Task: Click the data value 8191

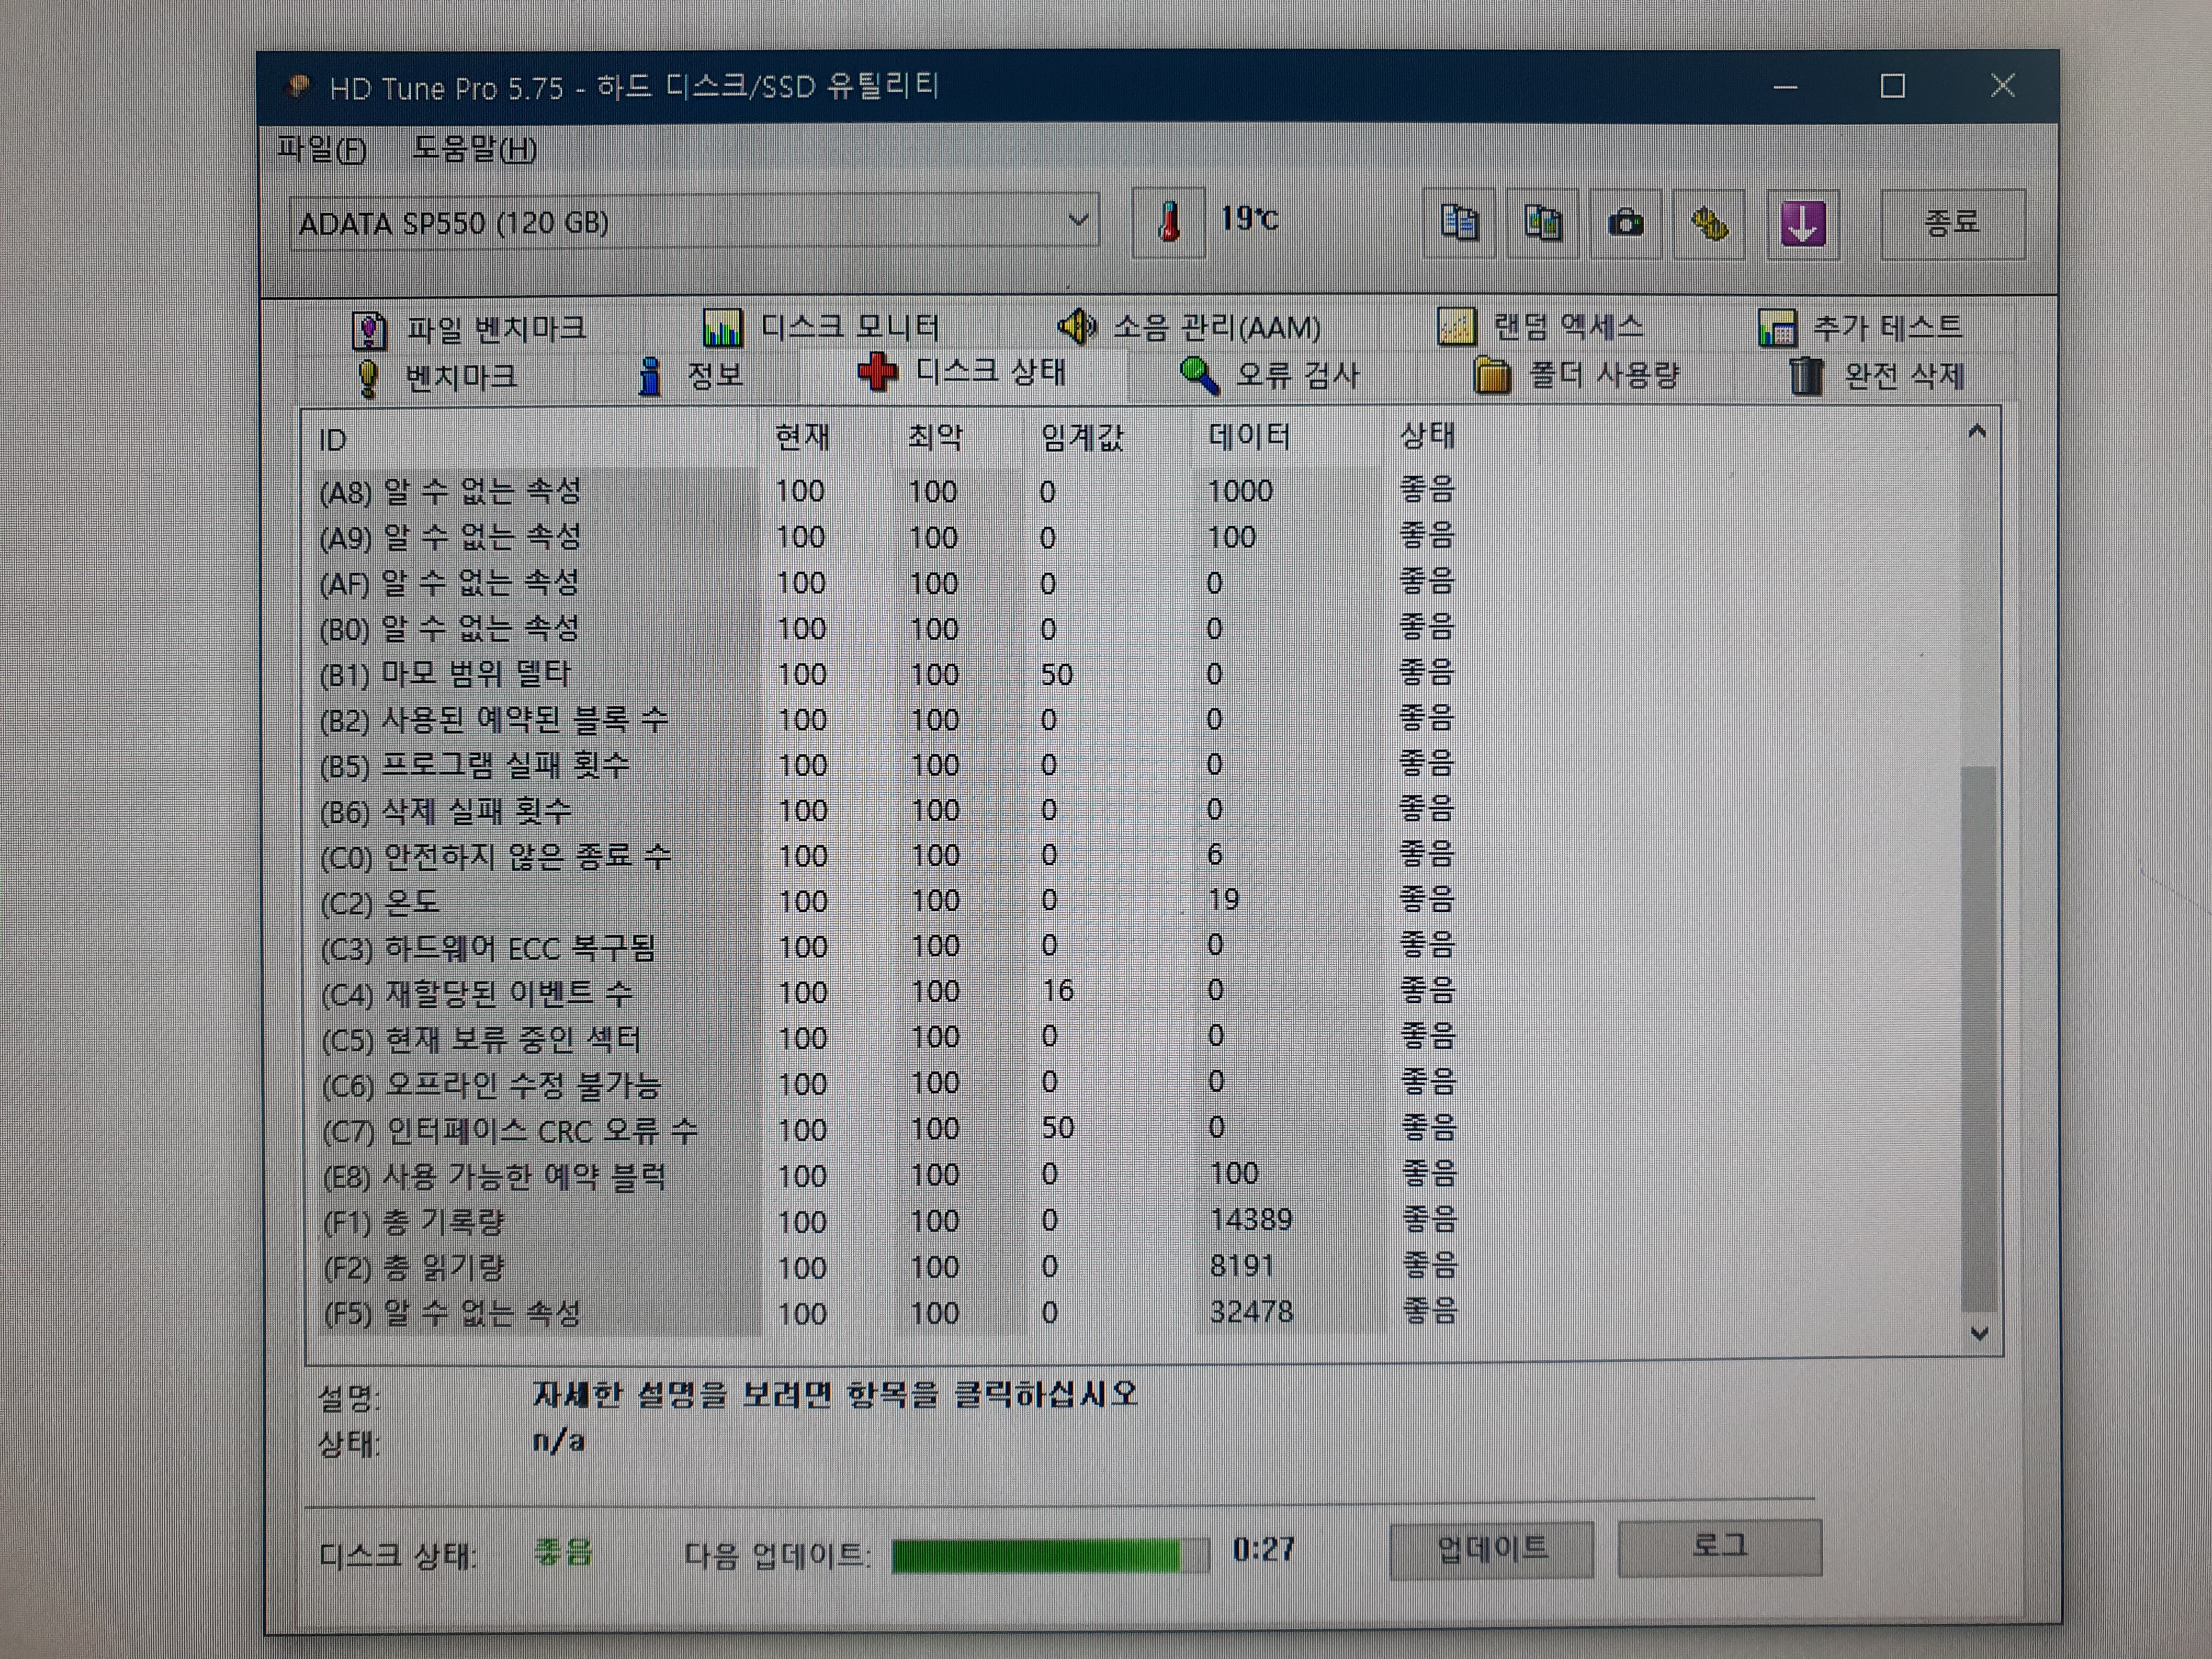Action: click(1242, 1266)
